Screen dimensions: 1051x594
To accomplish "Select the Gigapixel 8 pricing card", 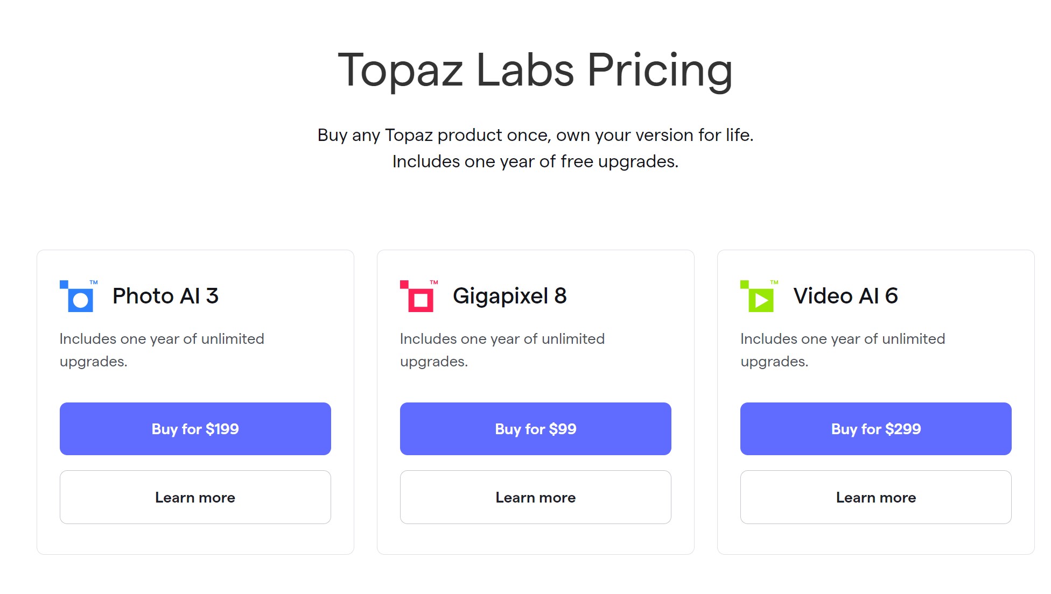I will click(x=535, y=401).
